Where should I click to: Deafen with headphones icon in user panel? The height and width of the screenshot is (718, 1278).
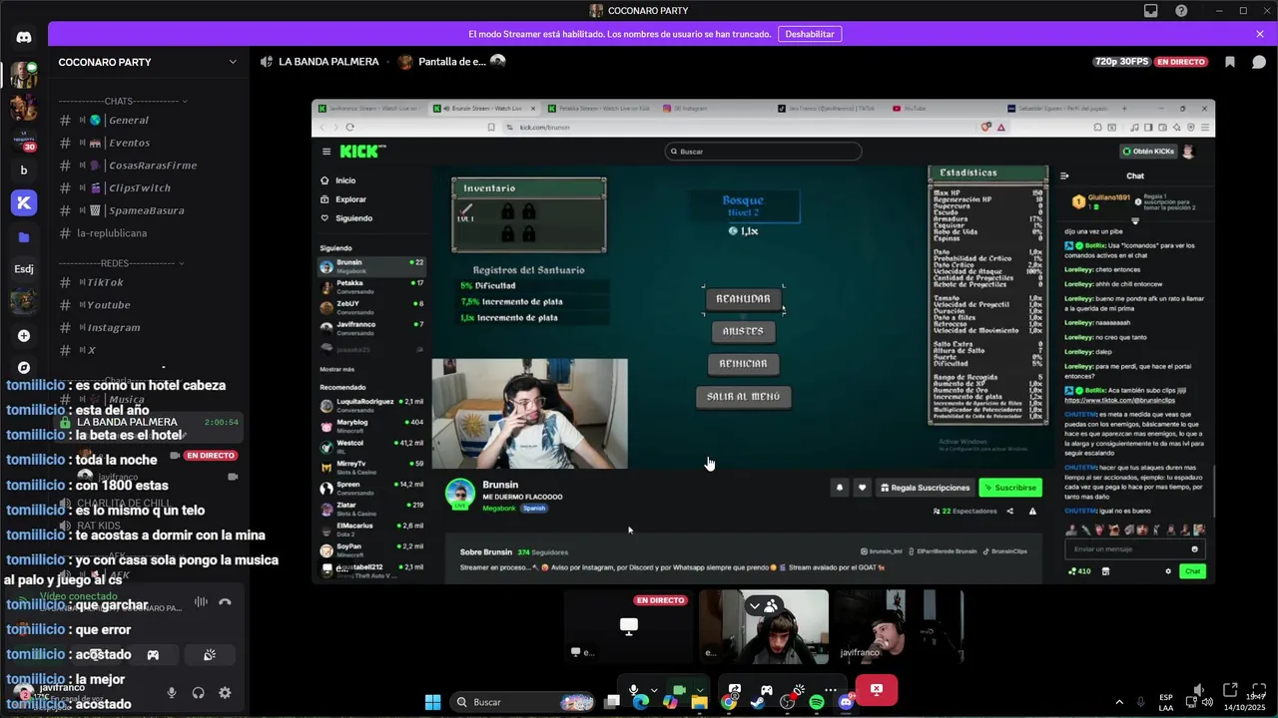(x=198, y=693)
